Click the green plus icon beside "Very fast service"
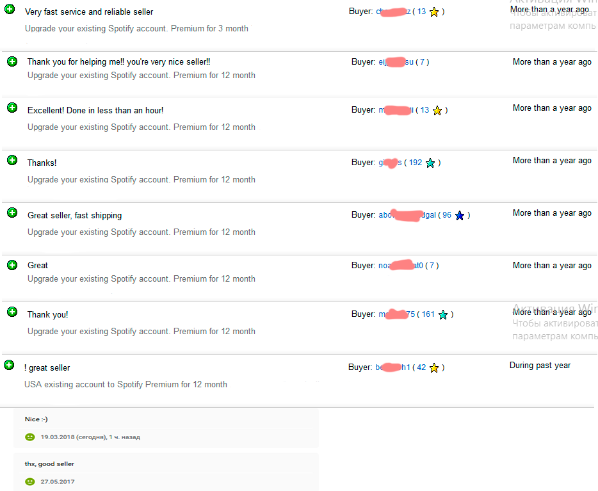 [10, 9]
